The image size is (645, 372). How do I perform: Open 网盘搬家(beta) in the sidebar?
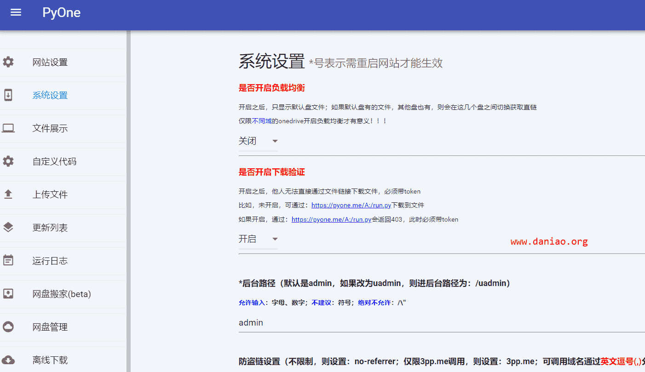[x=63, y=294]
